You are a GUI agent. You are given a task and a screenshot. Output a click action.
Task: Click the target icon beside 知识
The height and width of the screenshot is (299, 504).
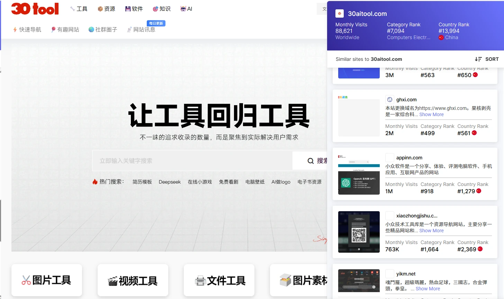click(x=155, y=9)
